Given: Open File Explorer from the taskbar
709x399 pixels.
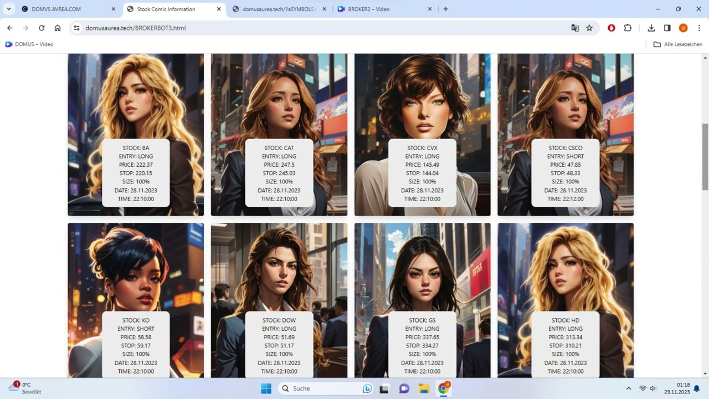Looking at the screenshot, I should [x=424, y=388].
